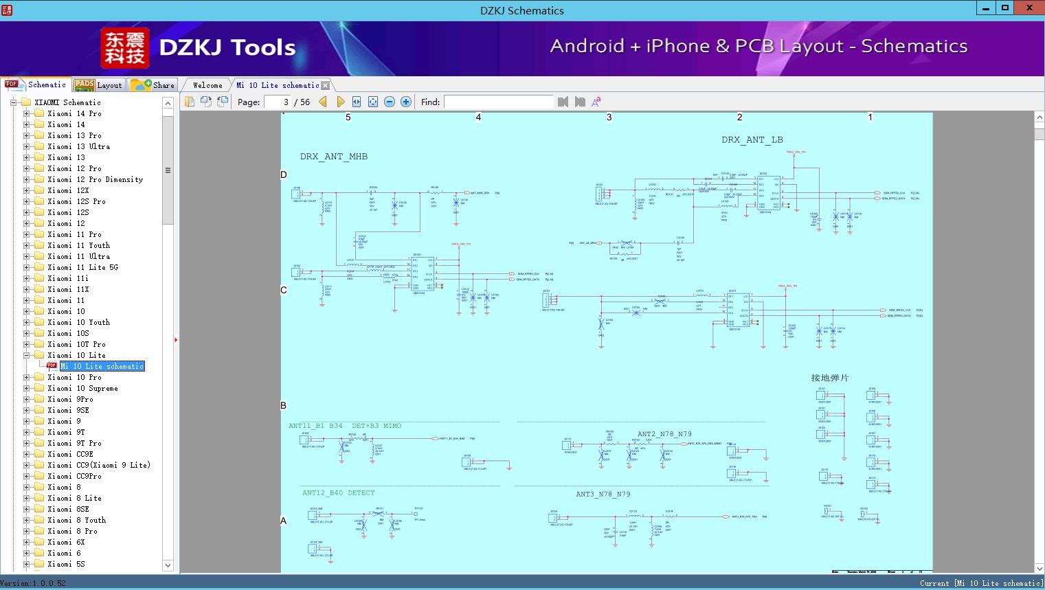The image size is (1045, 590).
Task: Click the Xiaomi 10 Youth folder icon
Action: [x=39, y=322]
